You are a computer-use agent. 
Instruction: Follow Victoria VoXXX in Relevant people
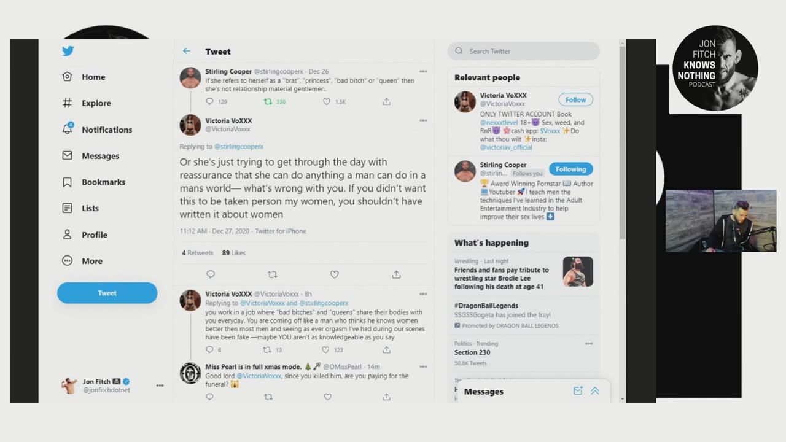pos(576,99)
